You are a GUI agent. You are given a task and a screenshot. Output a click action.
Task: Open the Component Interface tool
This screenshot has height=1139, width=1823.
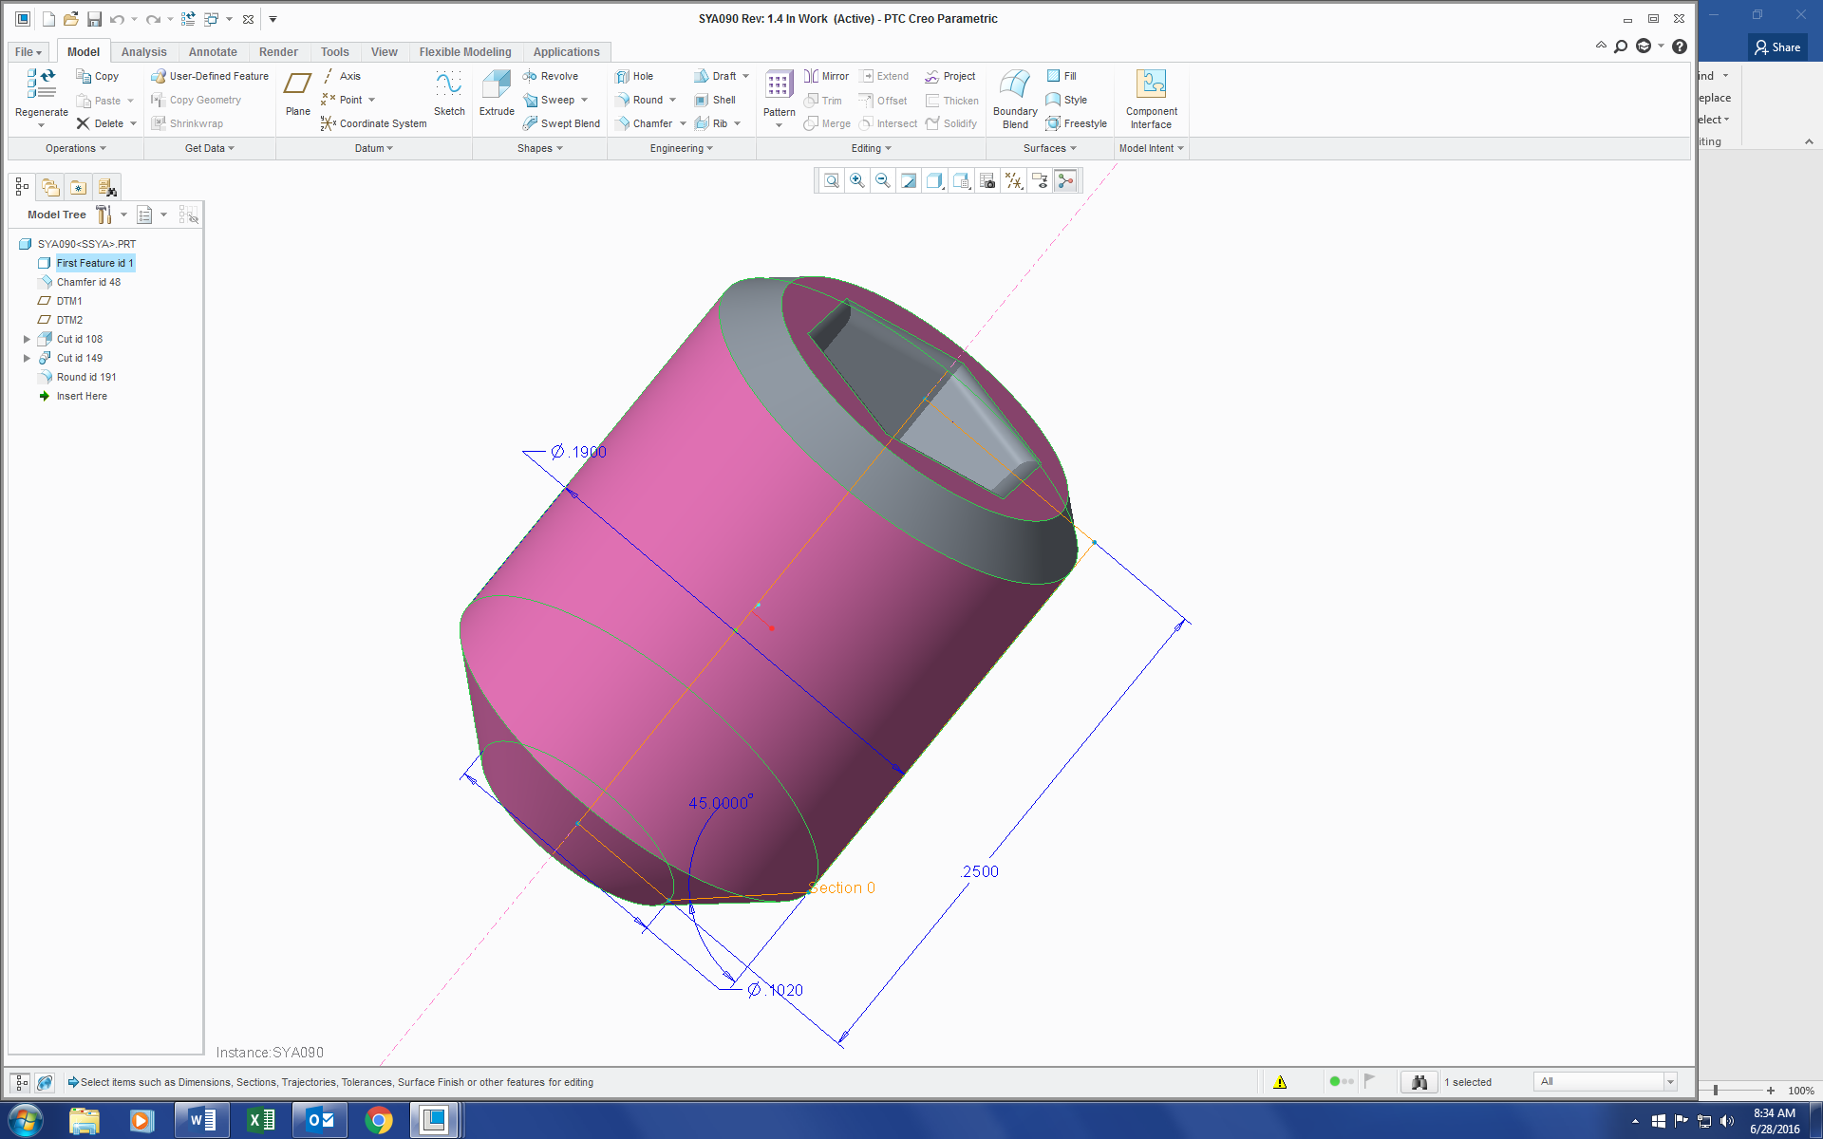click(x=1151, y=98)
